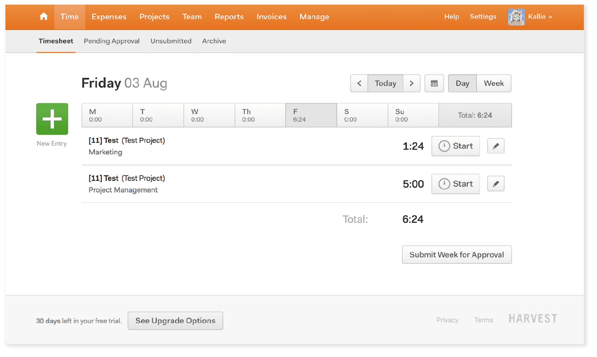Start the timer for Project Management entry
The image size is (597, 357).
click(x=455, y=184)
